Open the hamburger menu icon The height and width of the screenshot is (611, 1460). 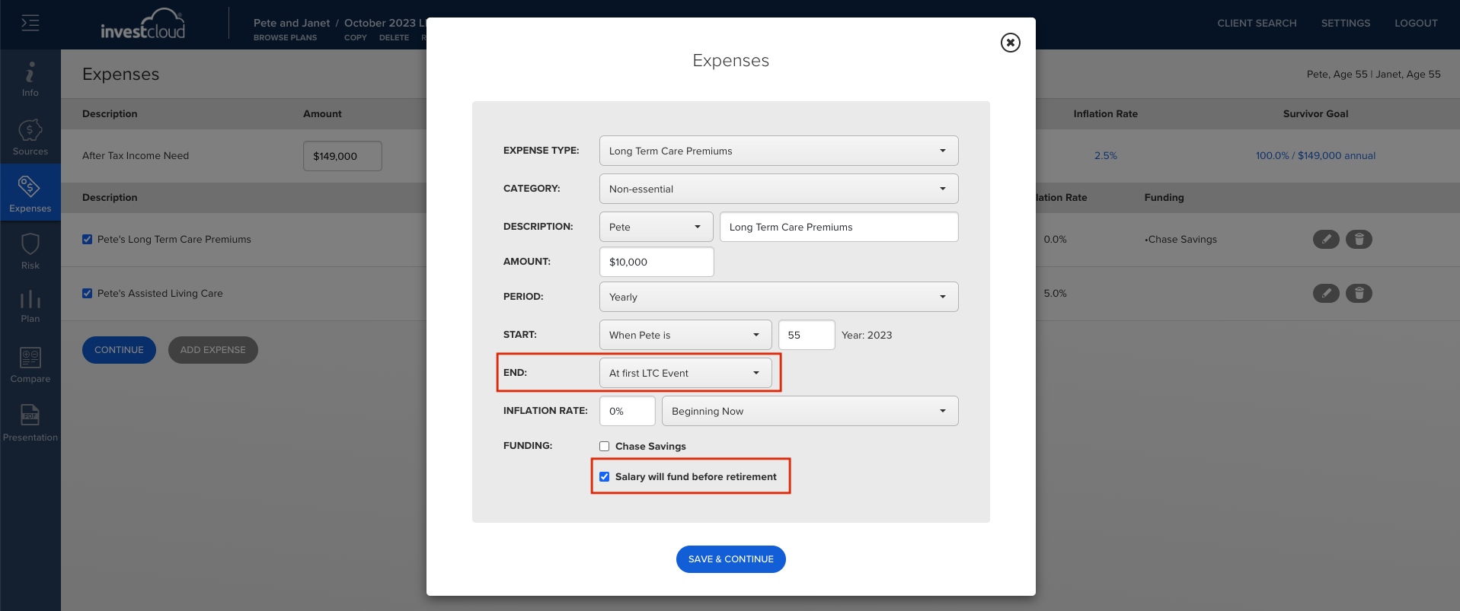[x=30, y=23]
